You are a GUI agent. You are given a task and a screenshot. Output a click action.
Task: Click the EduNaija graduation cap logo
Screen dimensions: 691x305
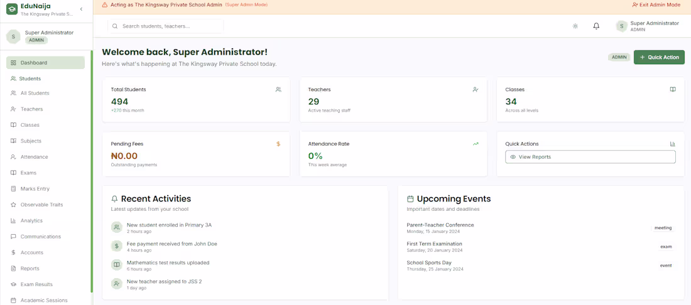(12, 9)
